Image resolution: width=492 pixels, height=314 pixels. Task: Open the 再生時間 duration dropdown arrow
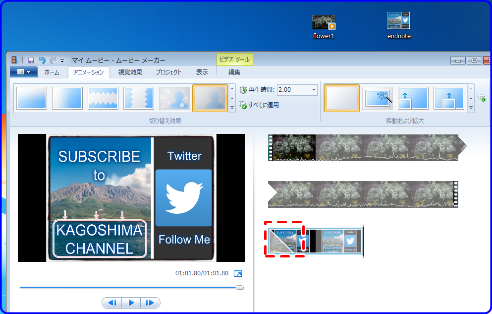314,90
